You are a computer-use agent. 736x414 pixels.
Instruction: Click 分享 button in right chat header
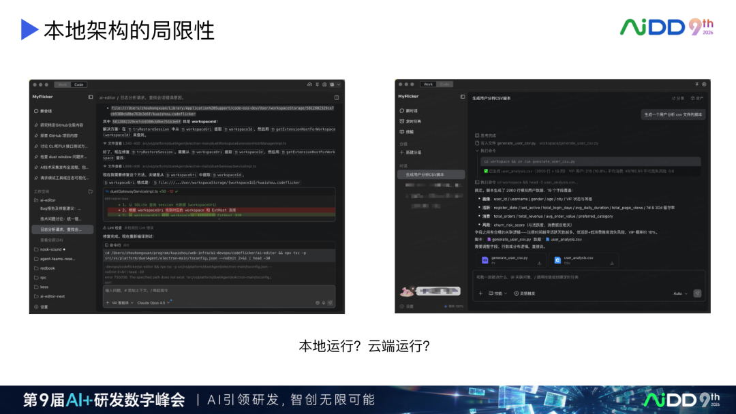[x=677, y=98]
